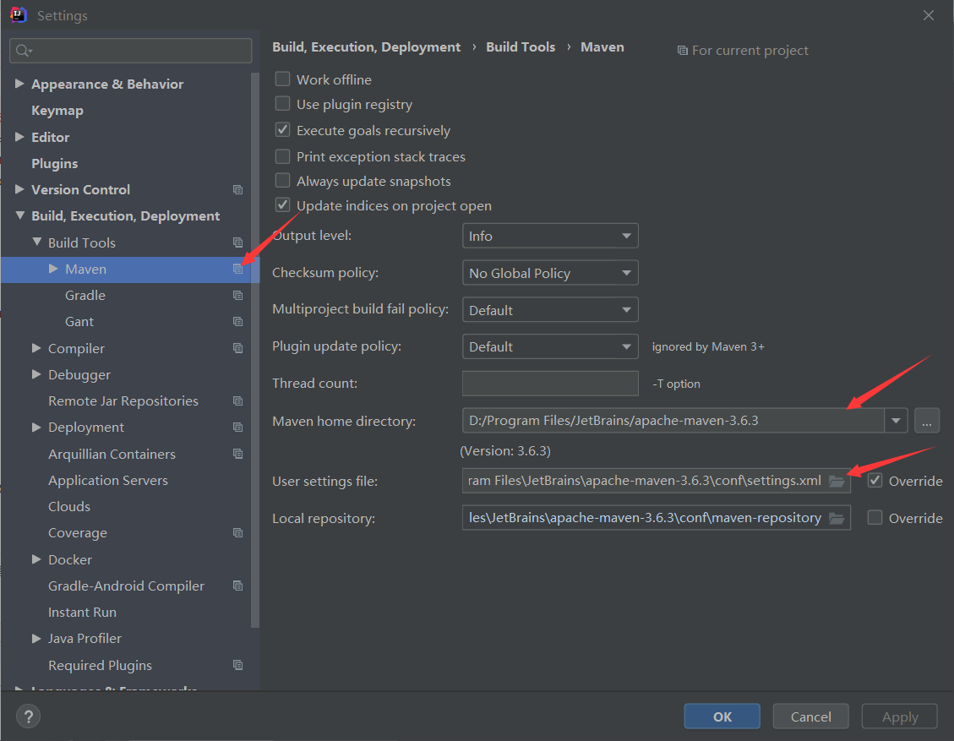Screen dimensions: 954x741
Task: Click project-level icon next to Gant
Action: [238, 321]
